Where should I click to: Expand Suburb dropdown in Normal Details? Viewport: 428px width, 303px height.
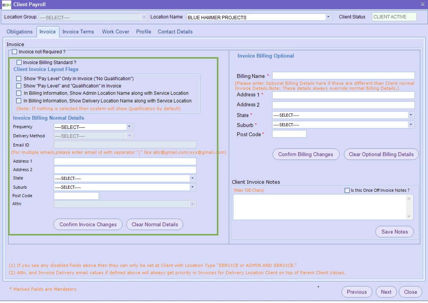(x=192, y=187)
